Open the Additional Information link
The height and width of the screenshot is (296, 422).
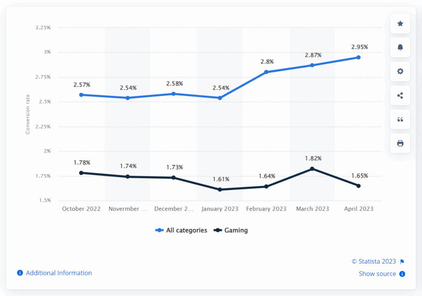pos(58,273)
